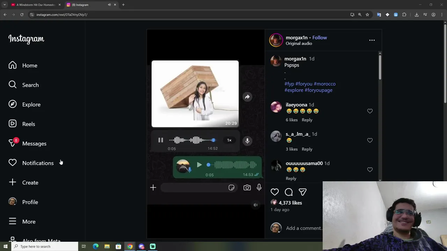The width and height of the screenshot is (447, 251).
Task: Change the 1x playback speed in reel
Action: click(229, 140)
